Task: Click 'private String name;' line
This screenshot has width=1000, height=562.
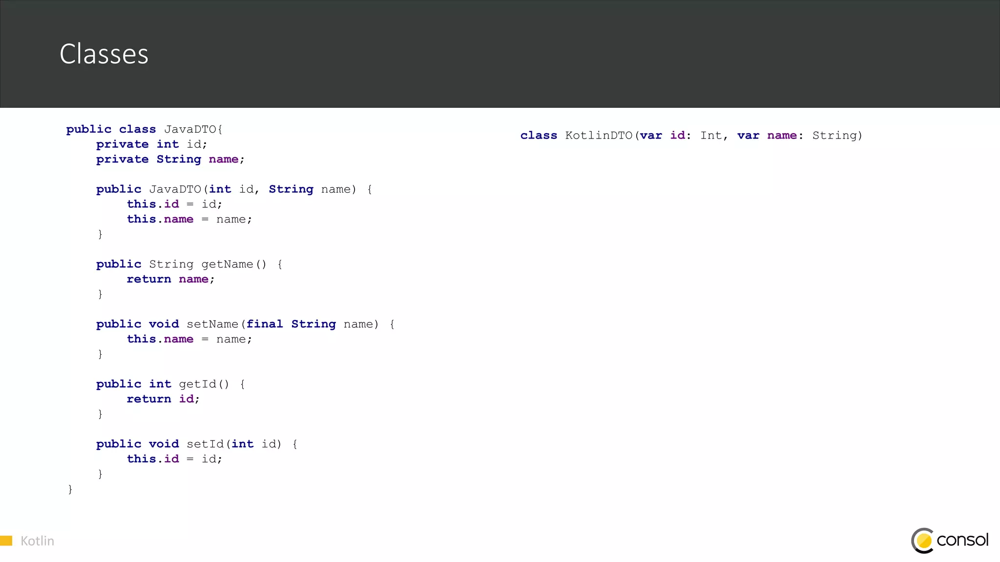Action: pyautogui.click(x=170, y=160)
